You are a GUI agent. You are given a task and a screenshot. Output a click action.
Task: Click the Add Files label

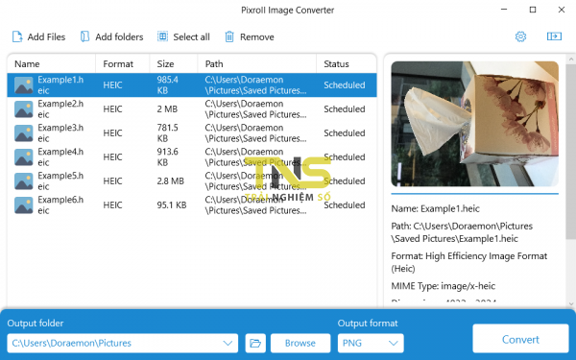click(x=46, y=36)
